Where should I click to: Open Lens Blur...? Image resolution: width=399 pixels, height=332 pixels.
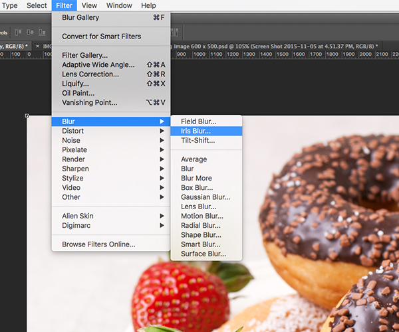point(206,207)
